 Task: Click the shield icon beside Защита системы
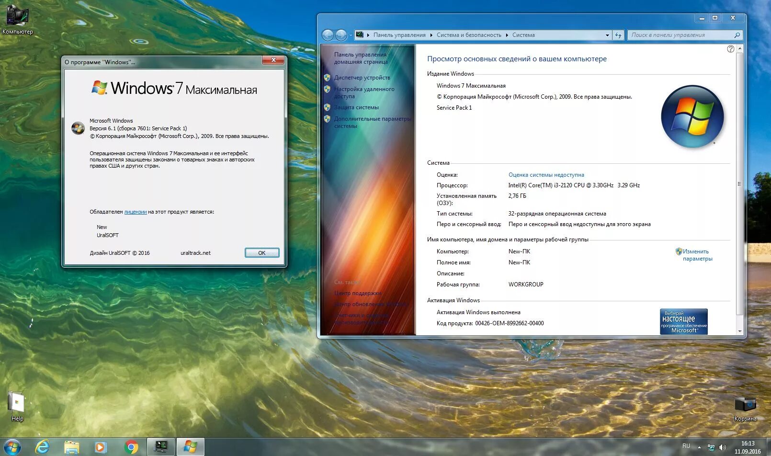pyautogui.click(x=327, y=107)
